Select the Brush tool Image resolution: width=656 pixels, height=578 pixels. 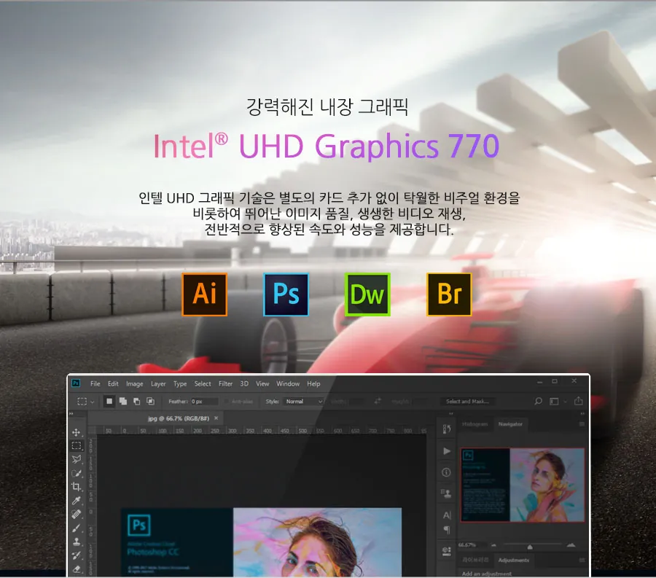(x=77, y=528)
